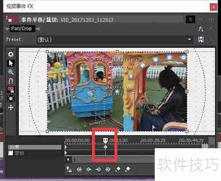Click the Pan/Crop plug-in chain button

23,28
